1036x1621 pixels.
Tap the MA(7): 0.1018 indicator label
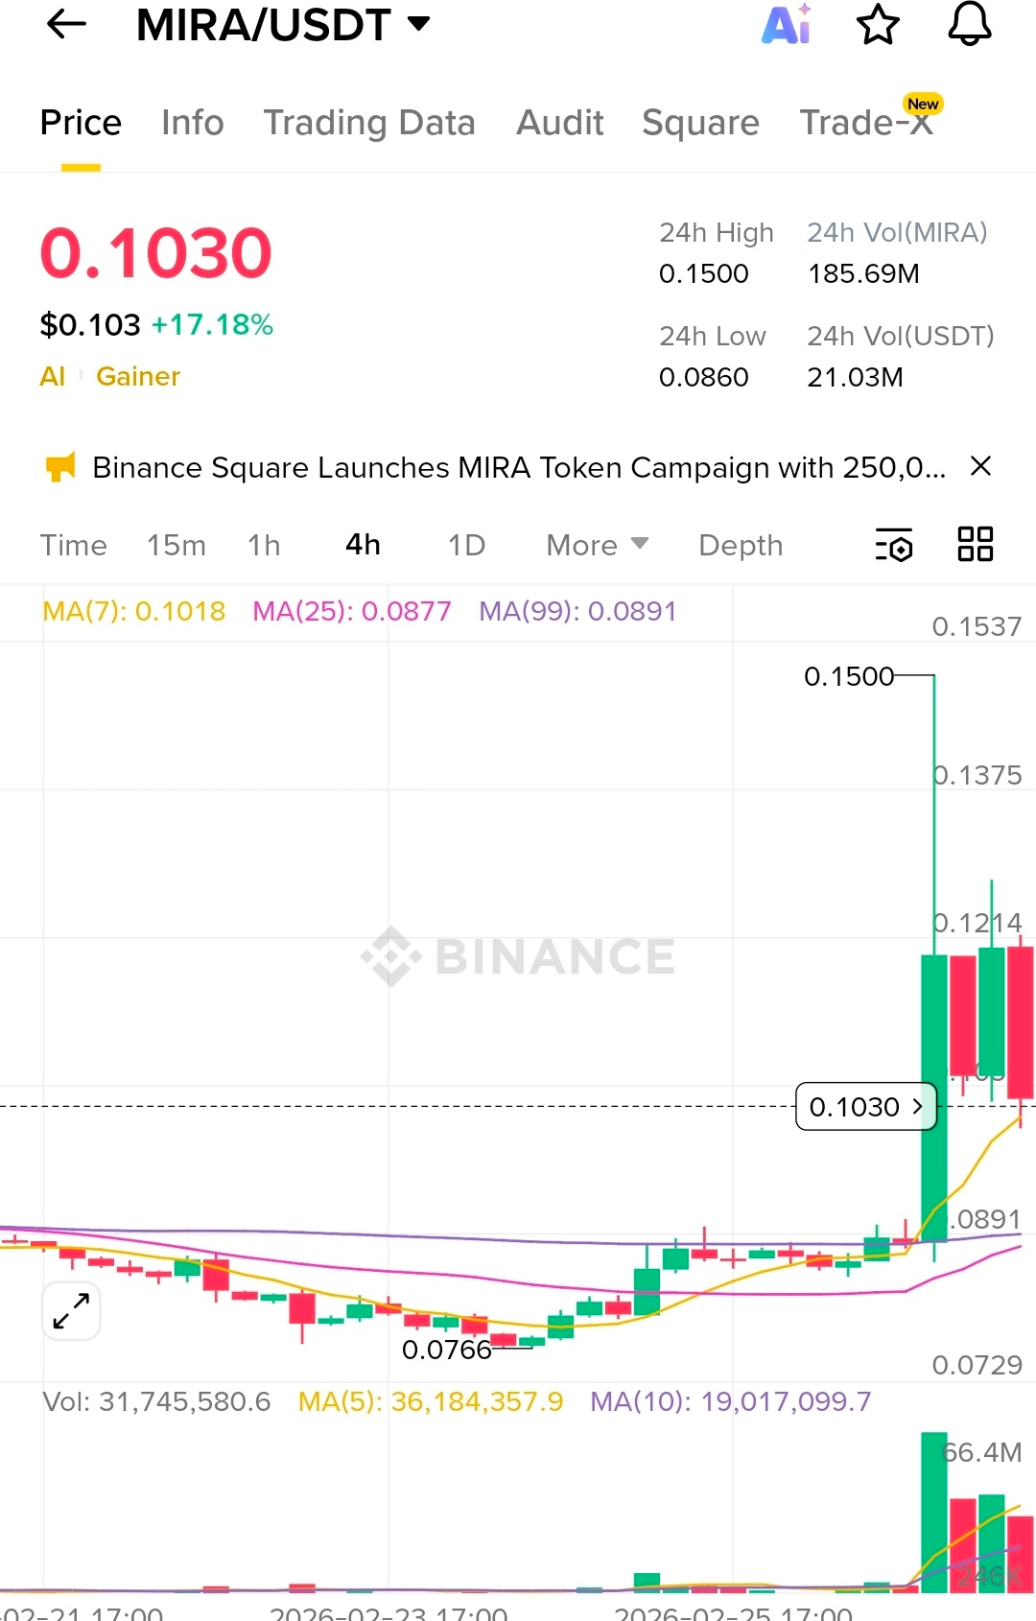click(x=134, y=611)
